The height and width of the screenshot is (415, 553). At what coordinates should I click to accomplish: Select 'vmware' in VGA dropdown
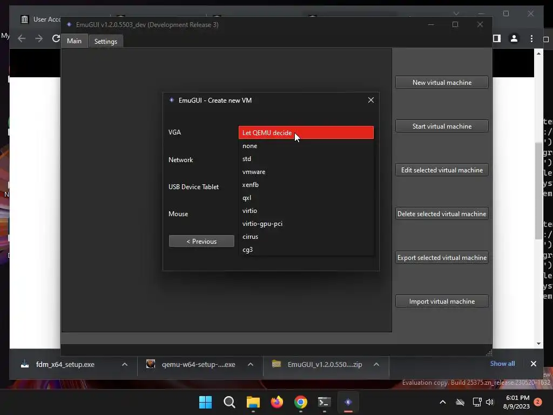pos(306,172)
